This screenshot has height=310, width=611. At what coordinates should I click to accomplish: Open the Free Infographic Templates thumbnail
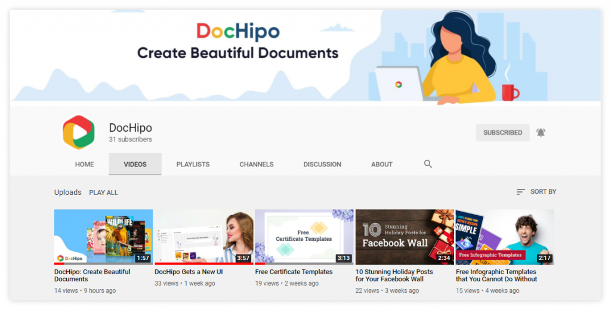pos(505,237)
